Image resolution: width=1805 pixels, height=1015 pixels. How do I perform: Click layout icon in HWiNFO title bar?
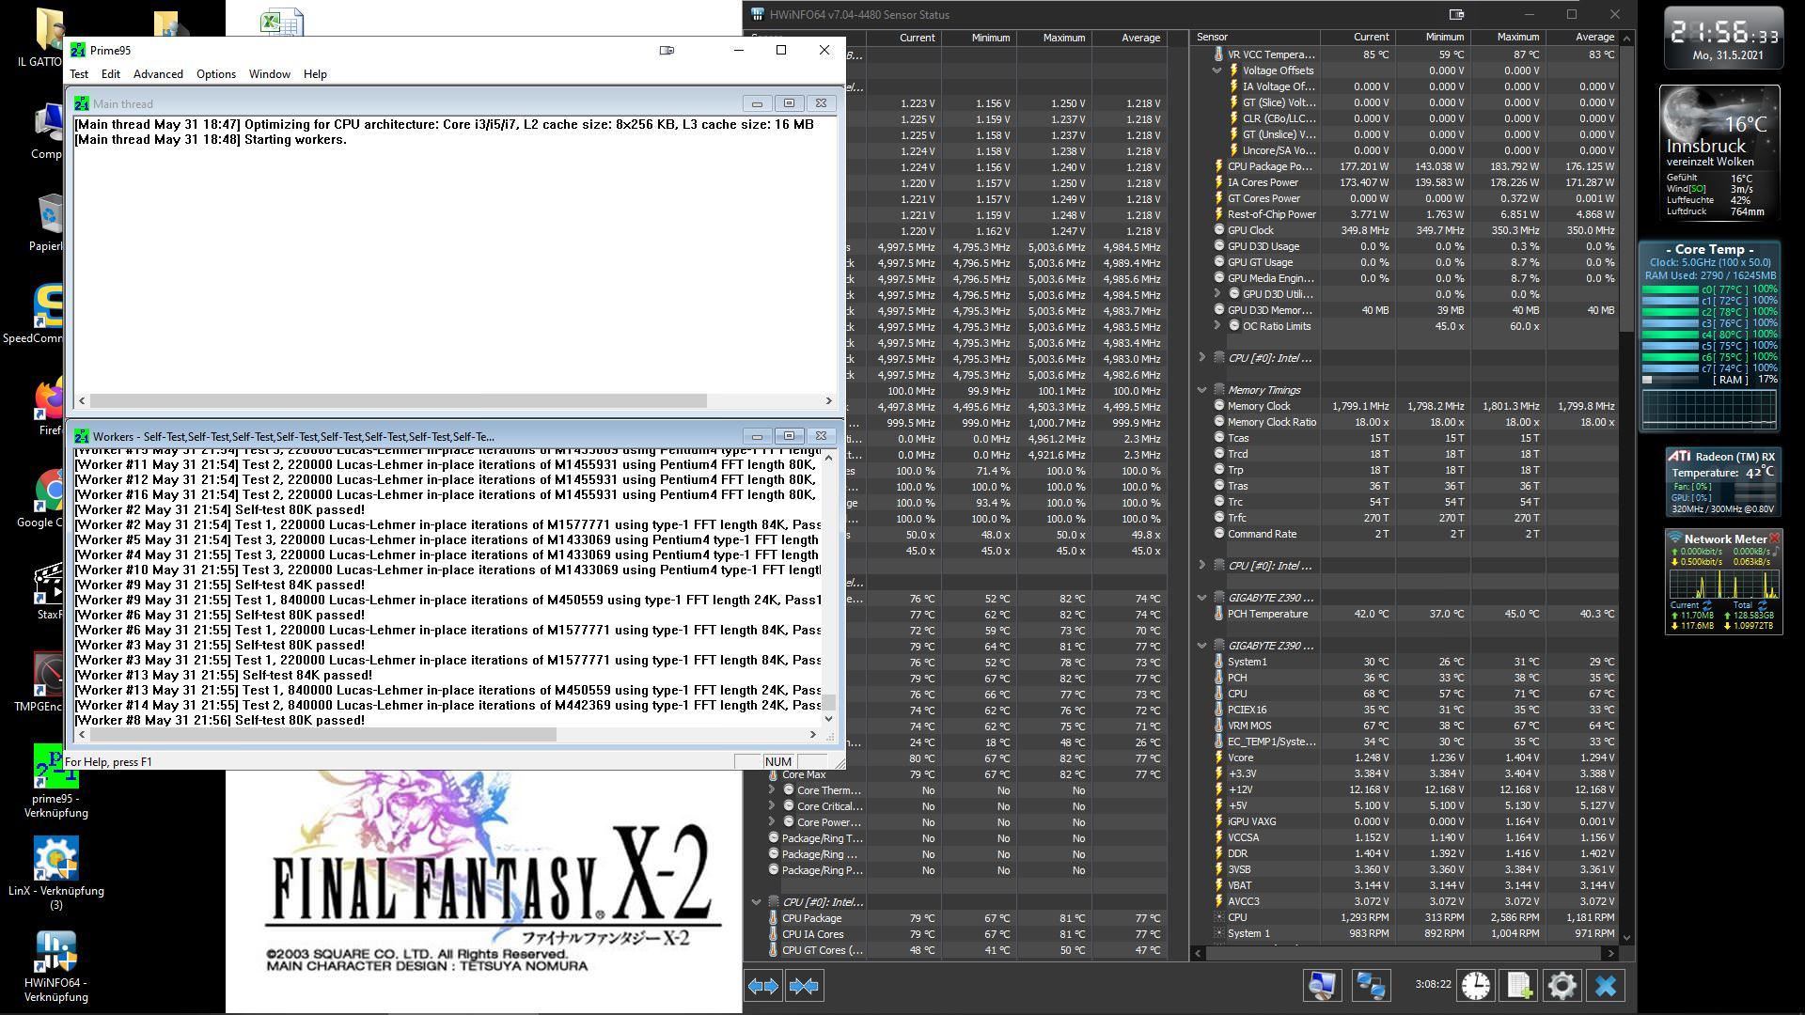click(1457, 14)
